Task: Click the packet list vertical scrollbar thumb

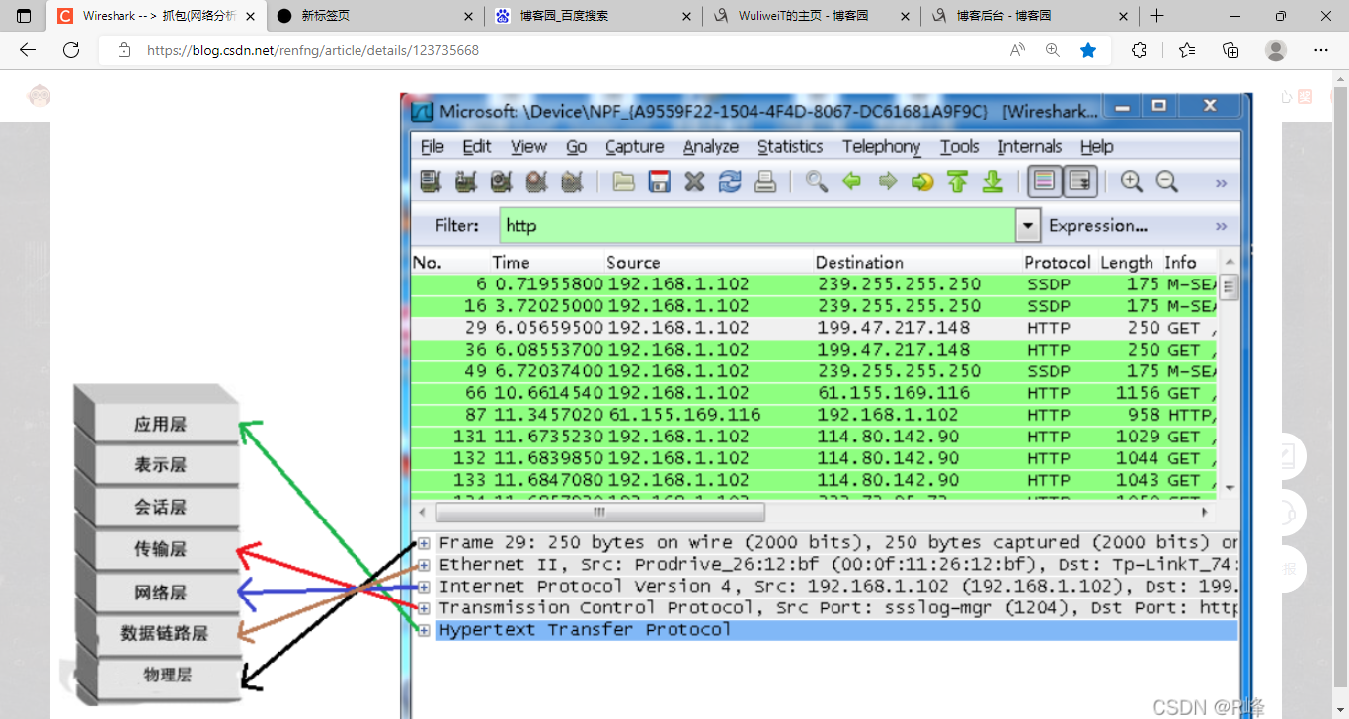Action: coord(1230,287)
